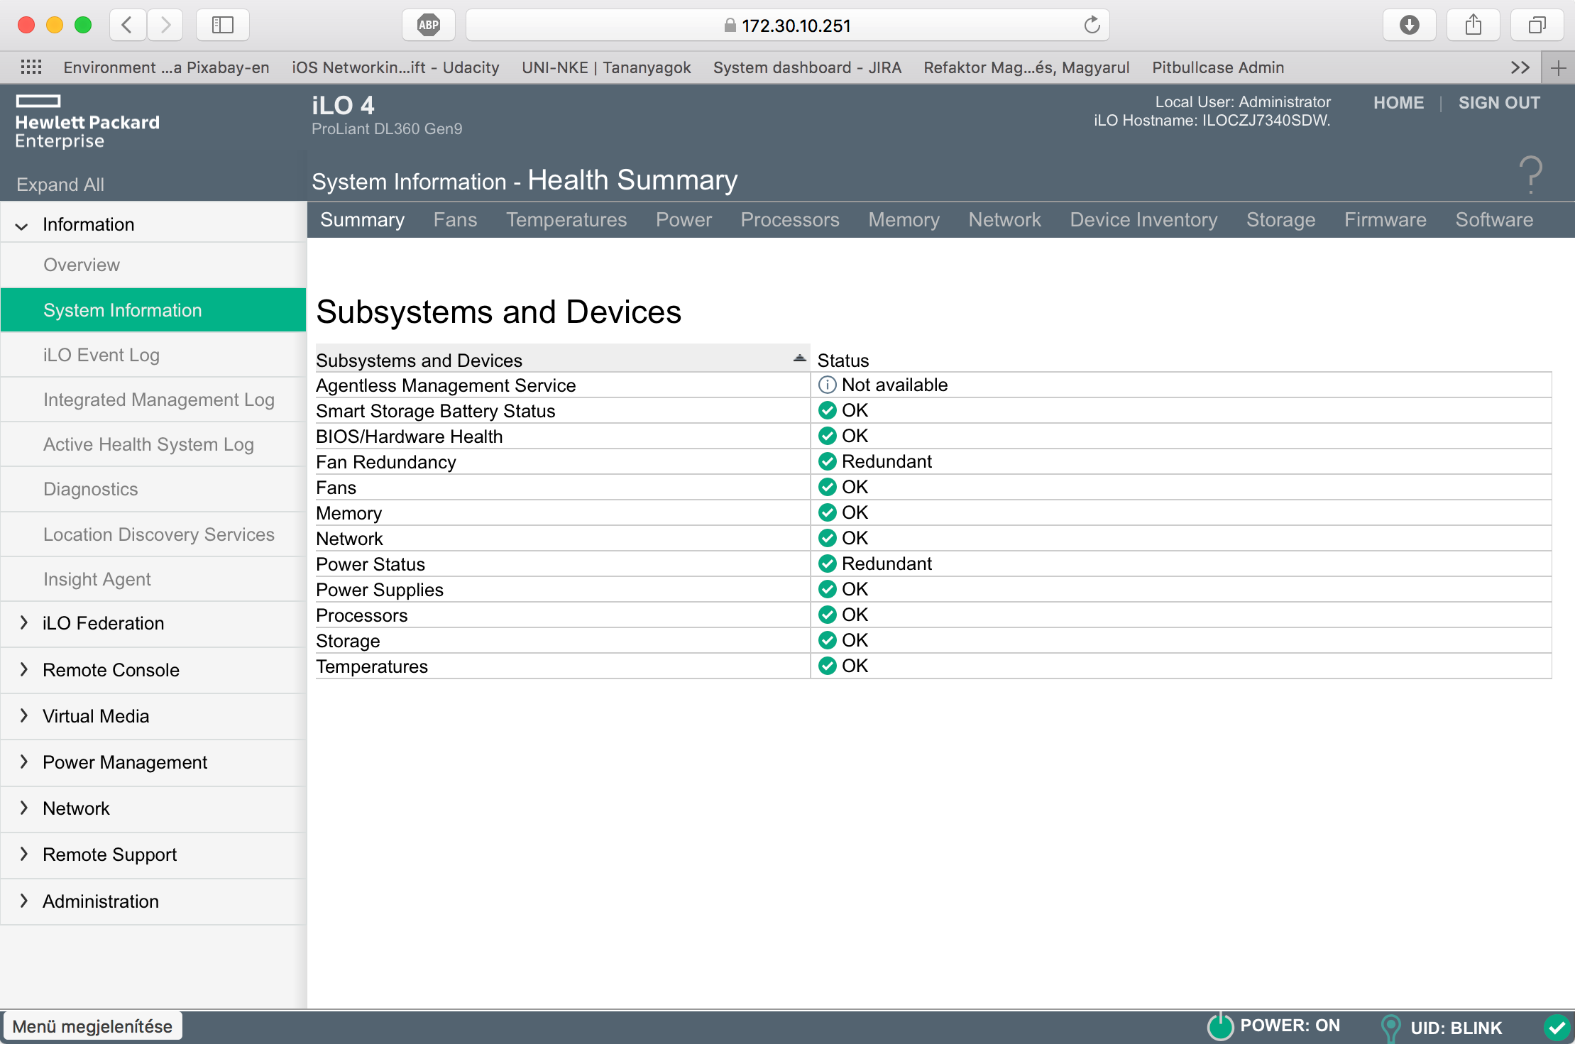The width and height of the screenshot is (1575, 1044).
Task: Click the OK check icon for Processors row
Action: pos(827,615)
